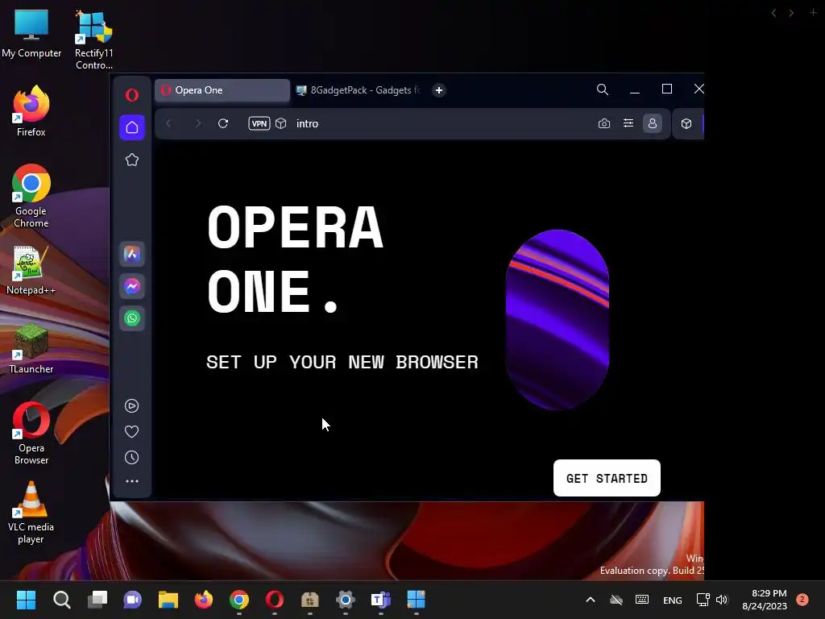Open the Windows Start menu
The width and height of the screenshot is (825, 619).
click(26, 599)
